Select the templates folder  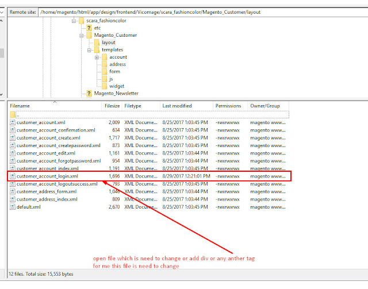112,50
